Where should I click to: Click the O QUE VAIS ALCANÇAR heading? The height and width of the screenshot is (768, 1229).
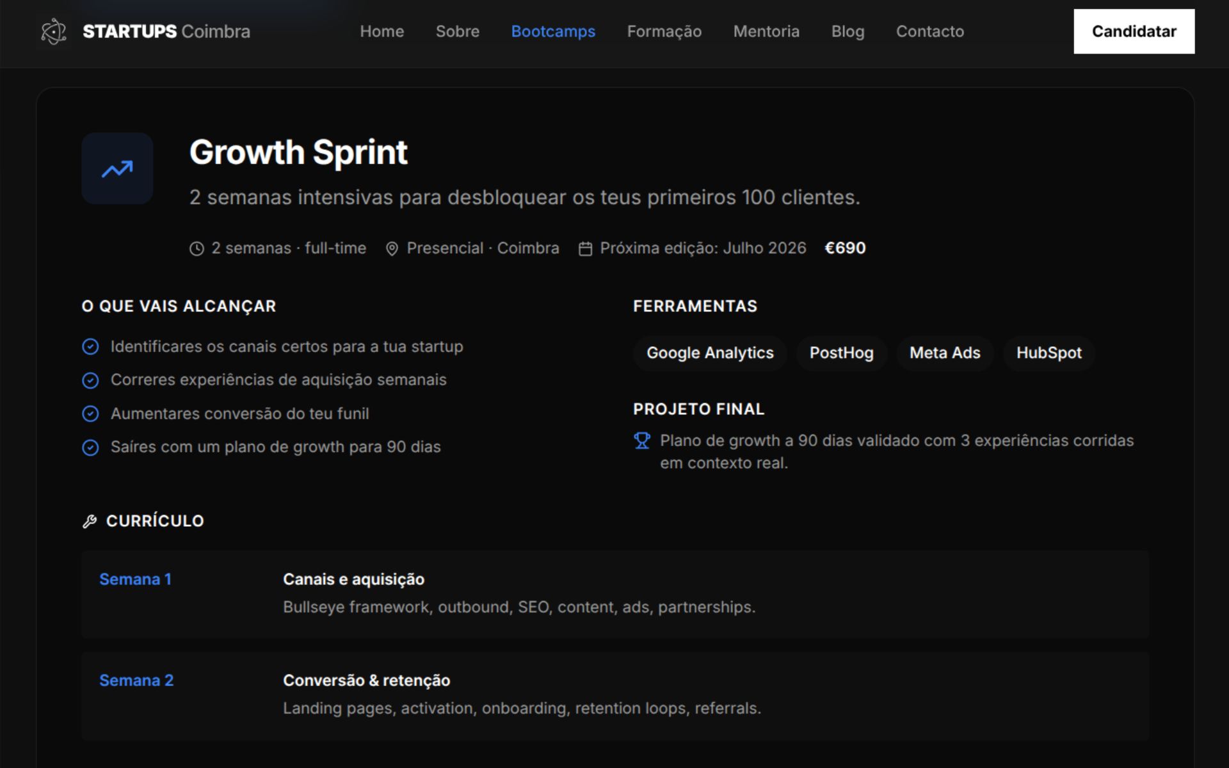[x=179, y=307]
